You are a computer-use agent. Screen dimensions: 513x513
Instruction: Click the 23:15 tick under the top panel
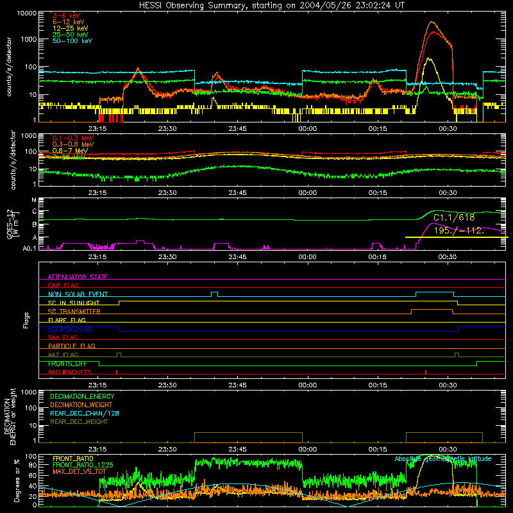pos(97,129)
